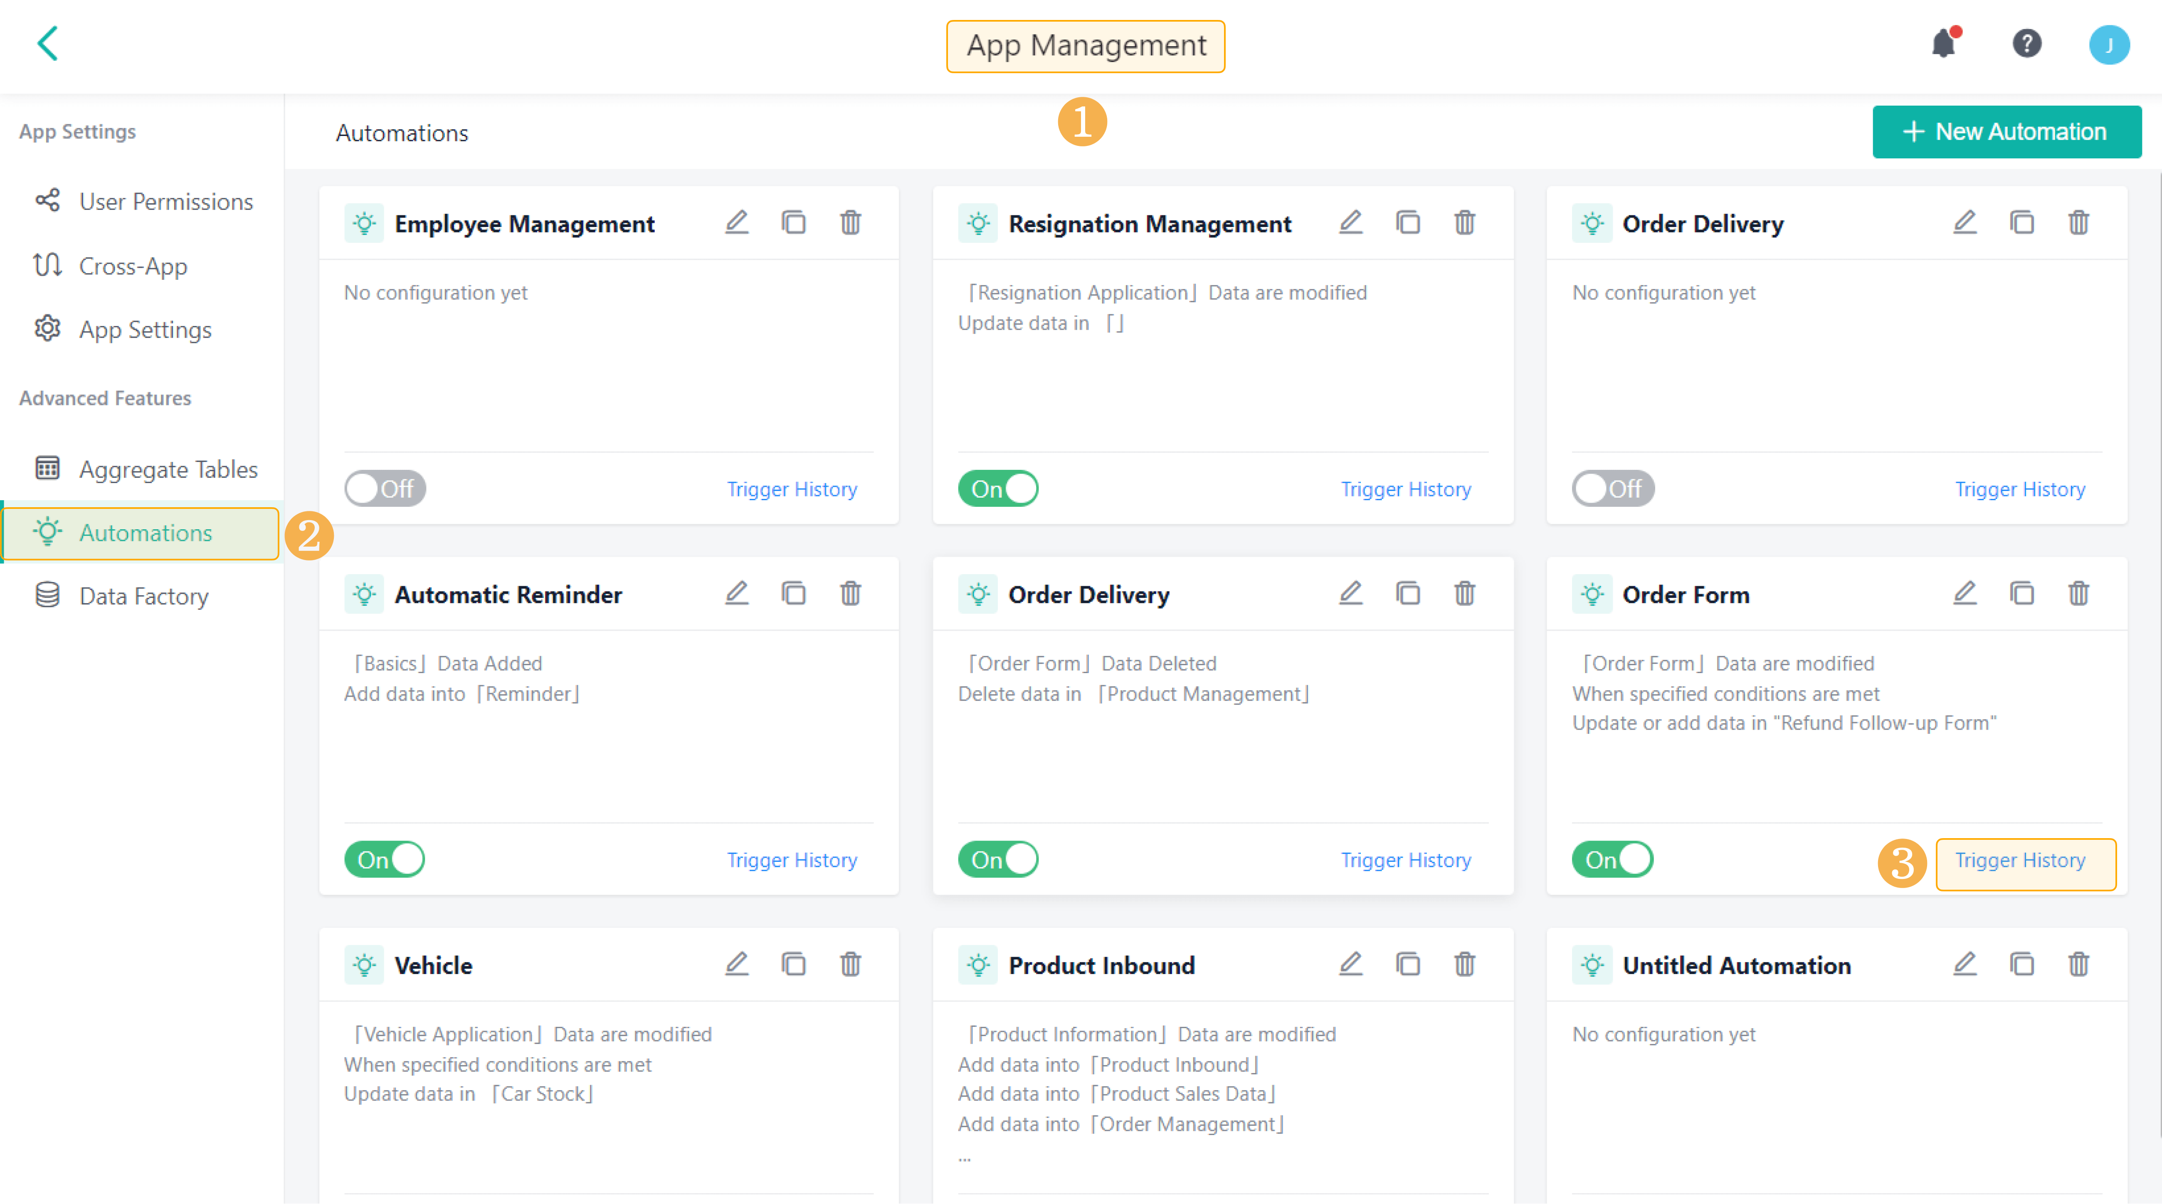
Task: Delete the Order Form automation
Action: 2079,593
